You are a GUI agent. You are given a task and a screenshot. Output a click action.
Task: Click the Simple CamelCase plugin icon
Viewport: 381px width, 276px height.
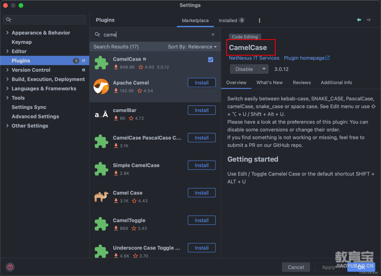pyautogui.click(x=101, y=169)
